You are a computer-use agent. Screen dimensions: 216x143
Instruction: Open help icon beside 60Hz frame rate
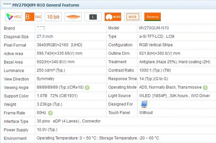pyautogui.click(x=50, y=113)
